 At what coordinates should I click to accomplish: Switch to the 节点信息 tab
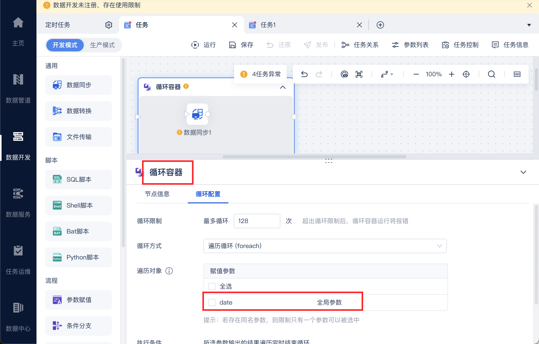[157, 194]
